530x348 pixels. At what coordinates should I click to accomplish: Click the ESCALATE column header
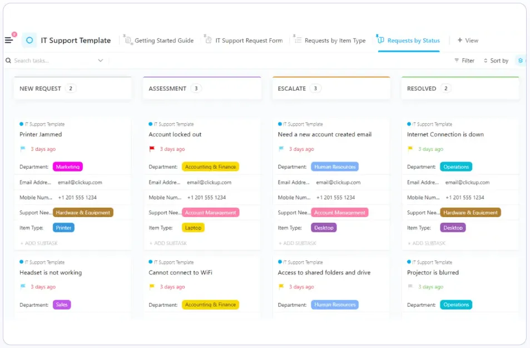(331, 89)
